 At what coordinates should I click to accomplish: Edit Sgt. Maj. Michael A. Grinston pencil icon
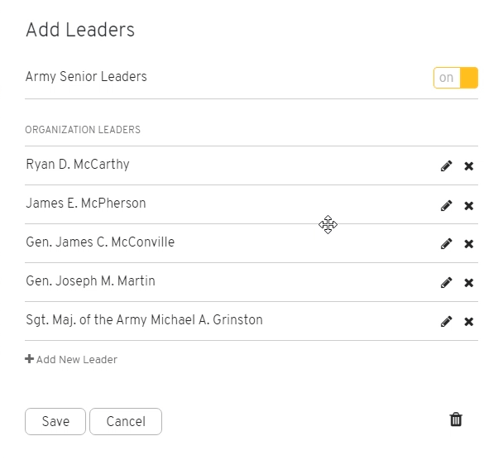point(446,321)
